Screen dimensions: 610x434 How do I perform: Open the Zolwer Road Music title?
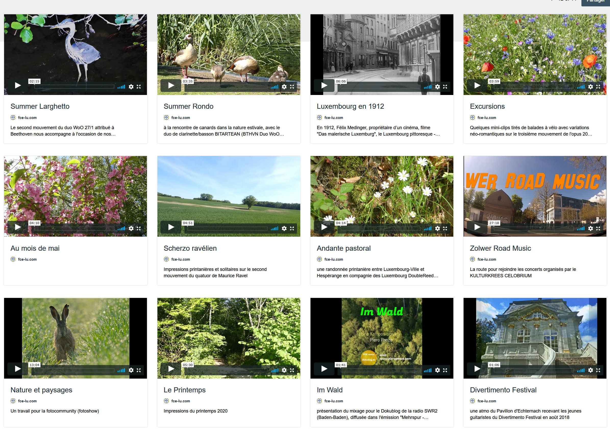click(x=500, y=248)
